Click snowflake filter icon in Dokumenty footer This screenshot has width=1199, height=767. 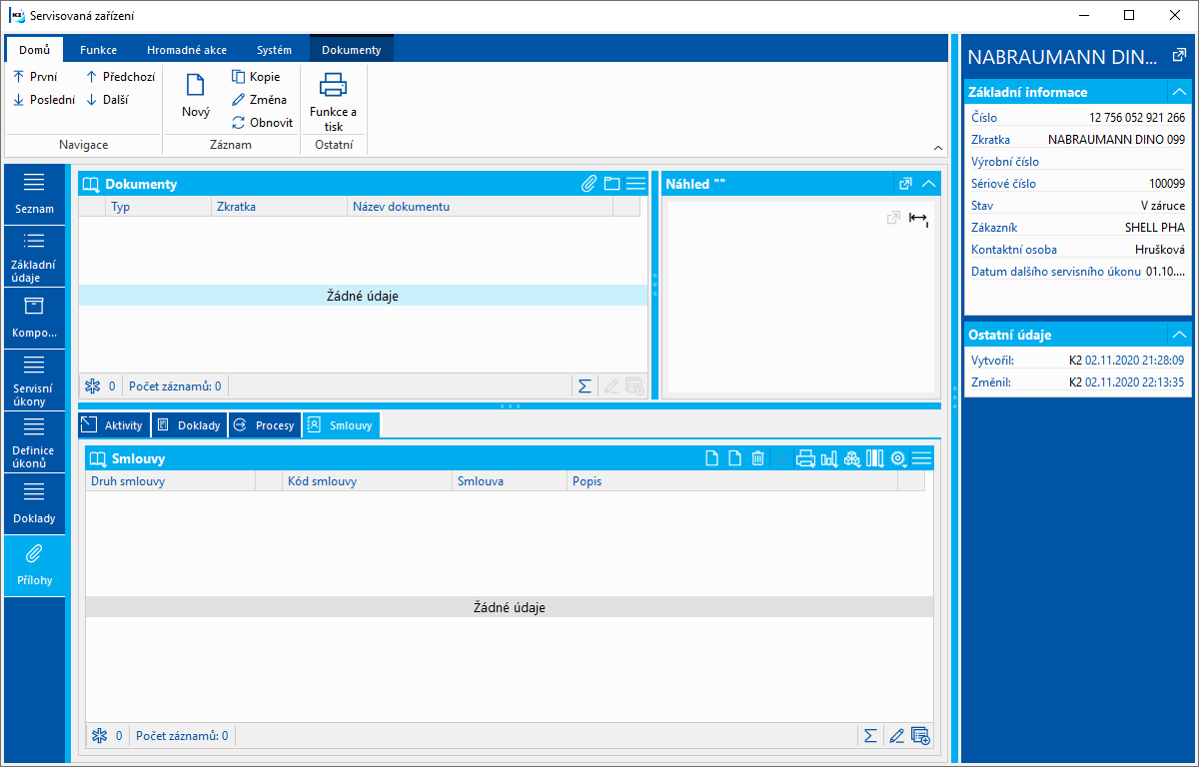pyautogui.click(x=92, y=385)
